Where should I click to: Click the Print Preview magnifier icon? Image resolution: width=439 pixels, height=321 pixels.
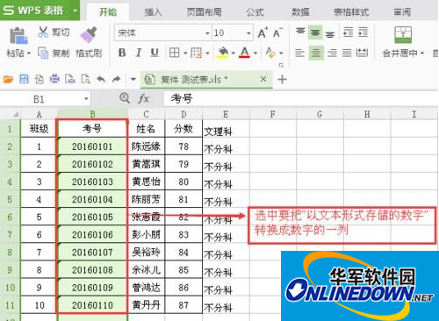[85, 79]
